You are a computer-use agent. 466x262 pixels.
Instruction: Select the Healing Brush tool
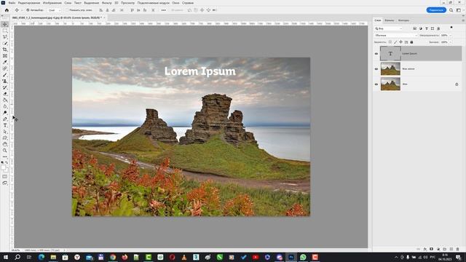coord(5,68)
